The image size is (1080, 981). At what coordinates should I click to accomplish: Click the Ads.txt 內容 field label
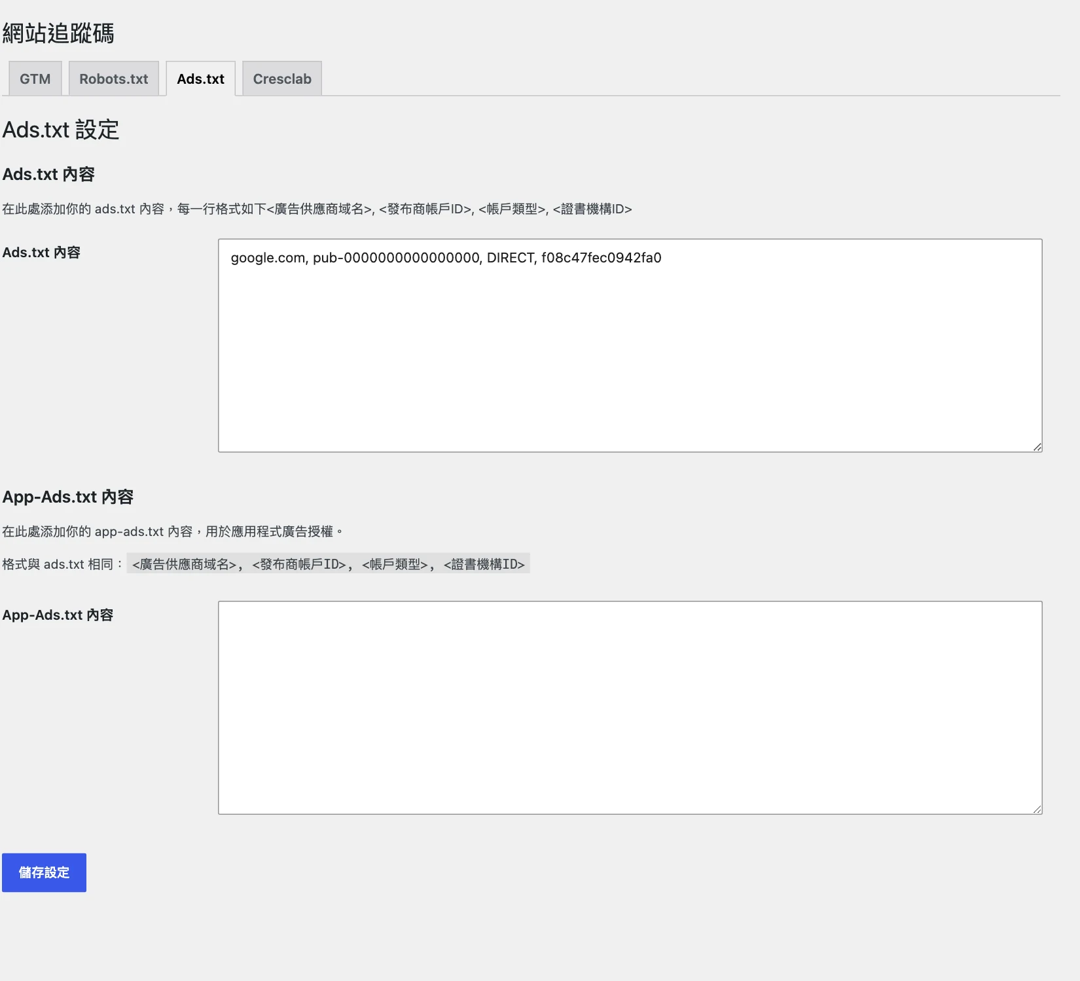[41, 253]
